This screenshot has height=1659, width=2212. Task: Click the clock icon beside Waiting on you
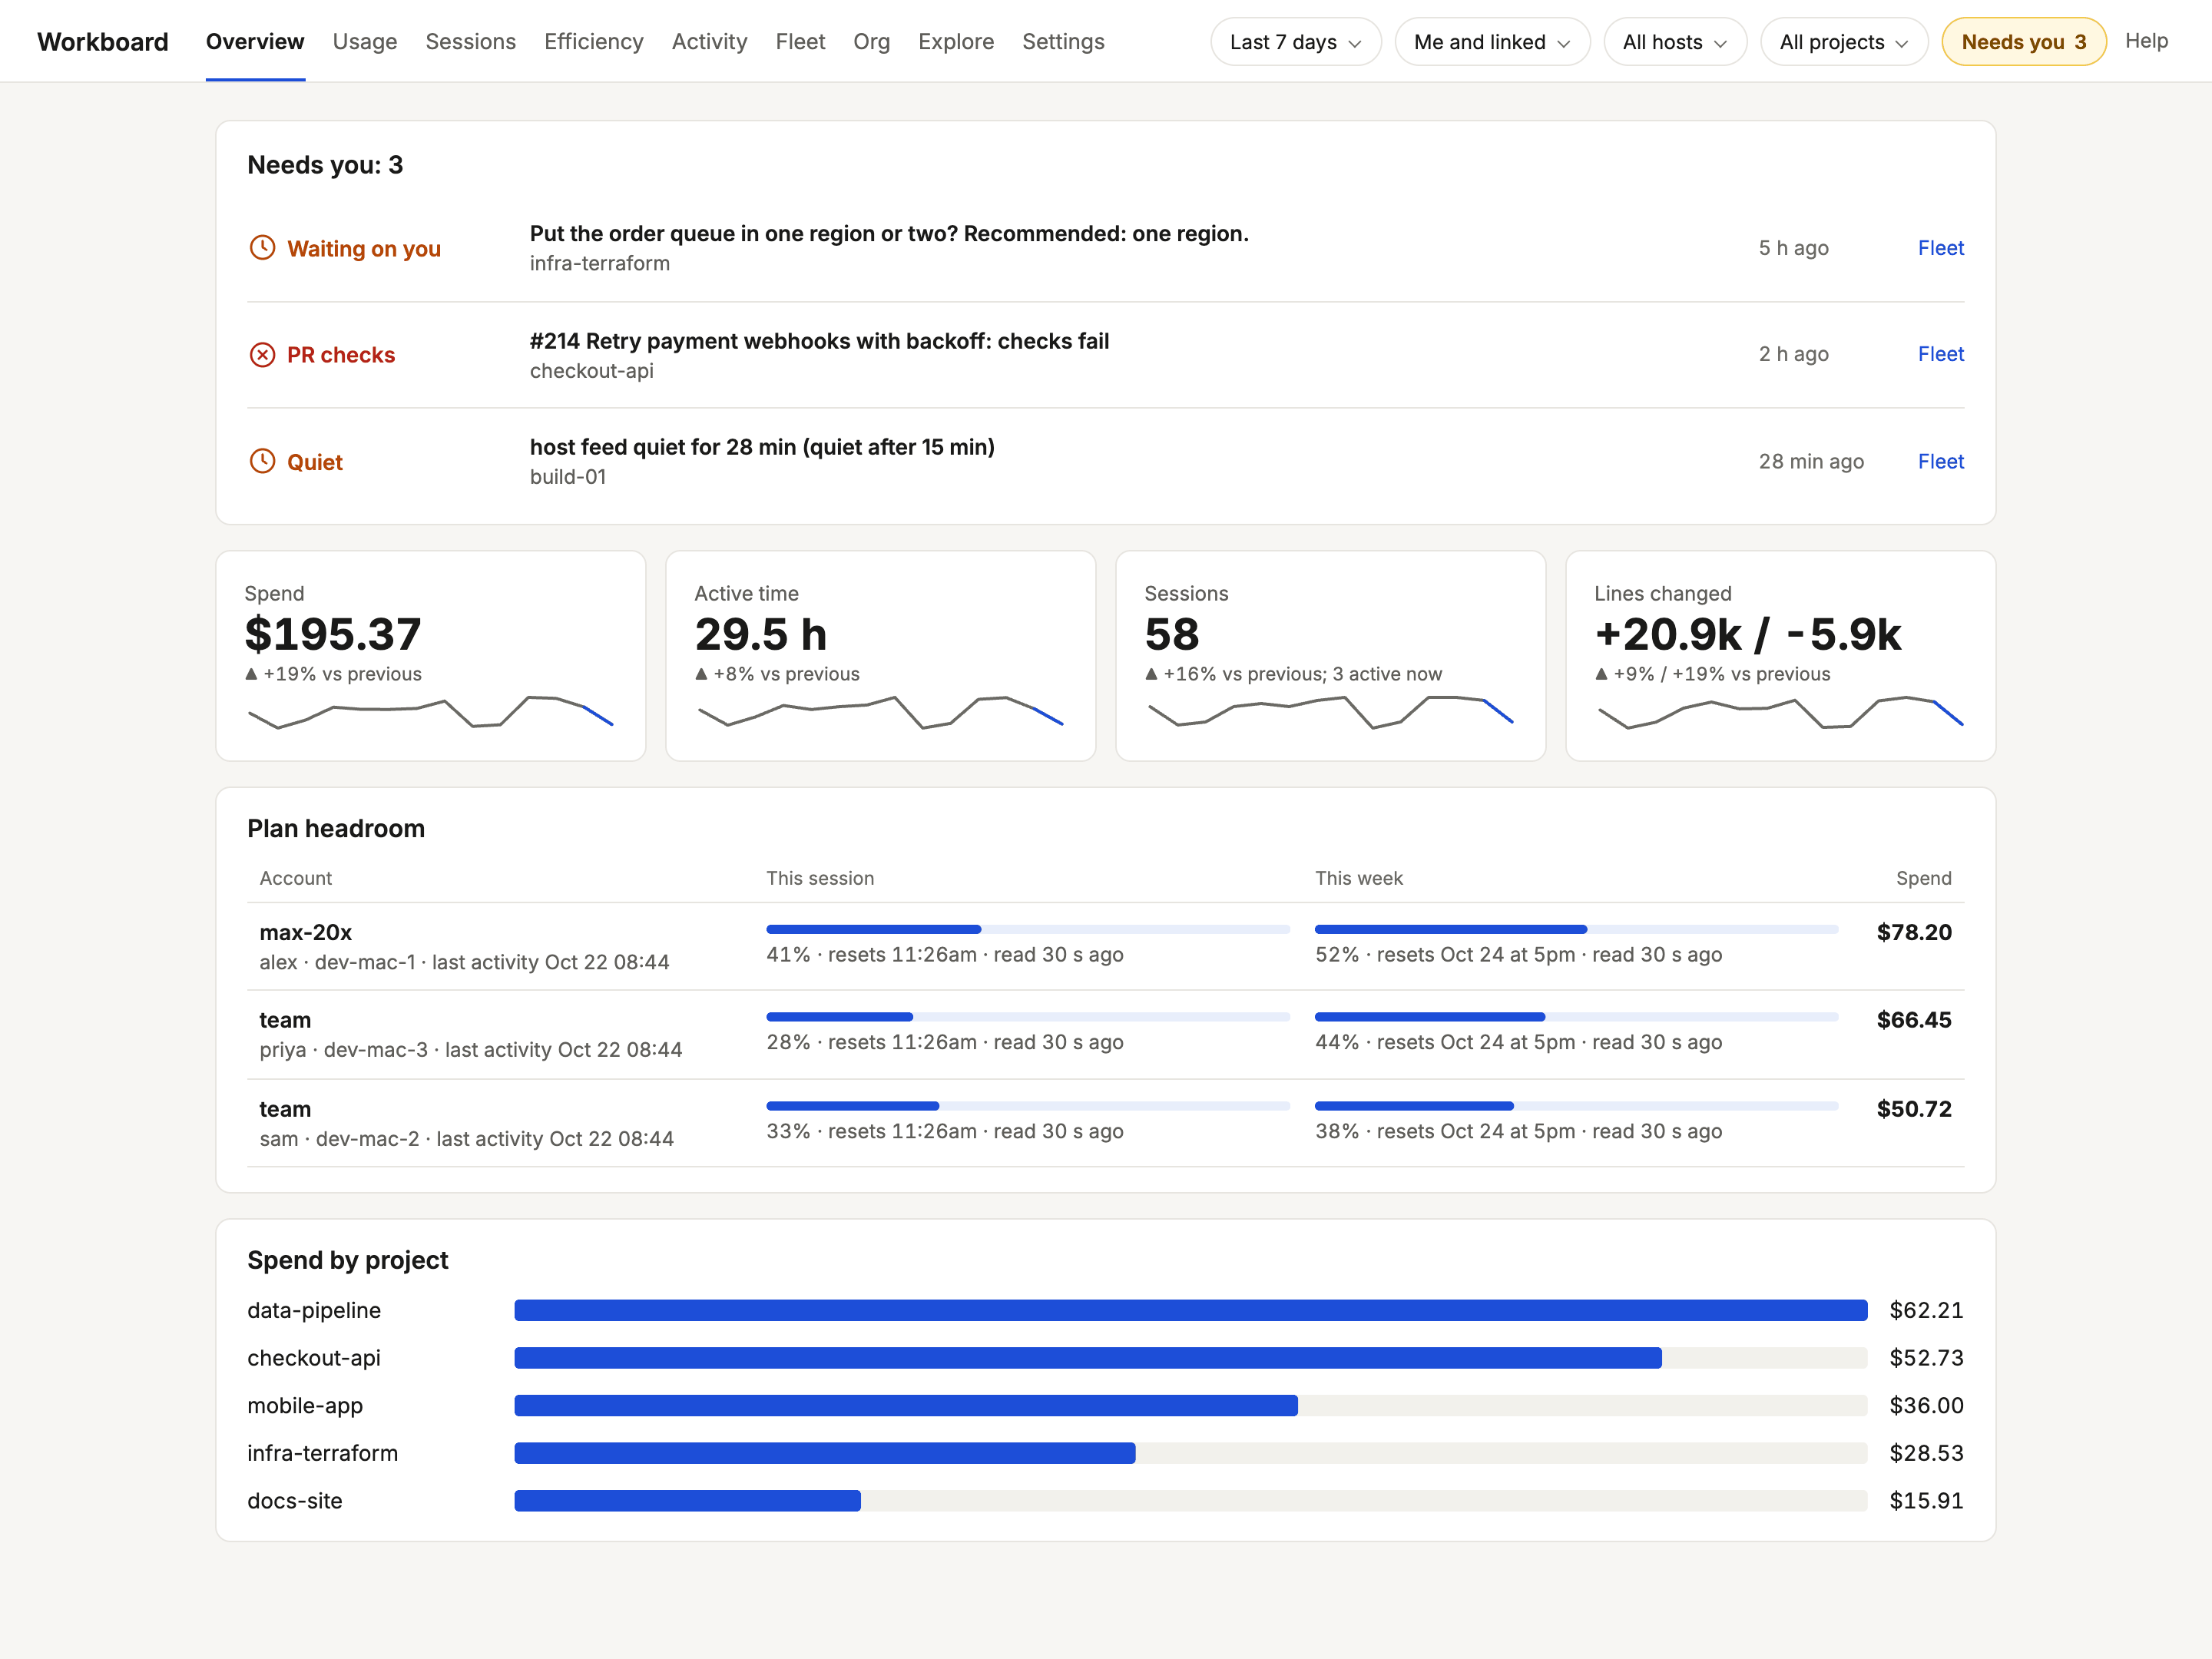262,248
